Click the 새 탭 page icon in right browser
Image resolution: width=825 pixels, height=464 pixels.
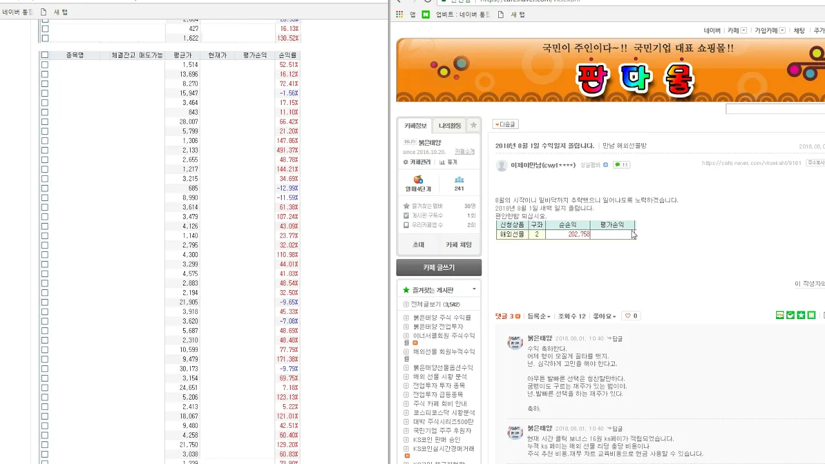click(x=501, y=14)
